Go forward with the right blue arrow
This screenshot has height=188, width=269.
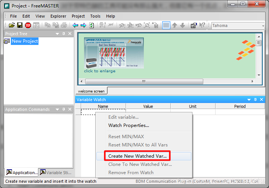pos(83,25)
